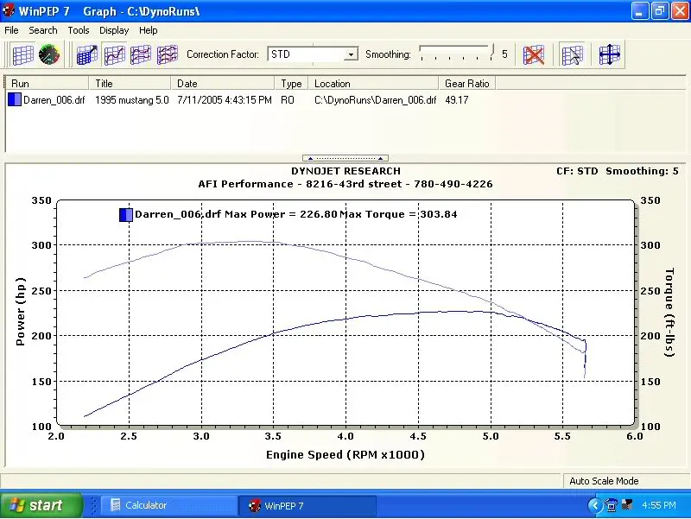
Task: Click the legend text Max Power = 226.80
Action: coord(281,214)
